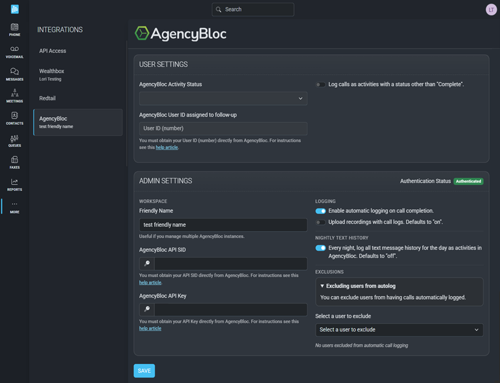Open the Queues icon

coord(14,140)
